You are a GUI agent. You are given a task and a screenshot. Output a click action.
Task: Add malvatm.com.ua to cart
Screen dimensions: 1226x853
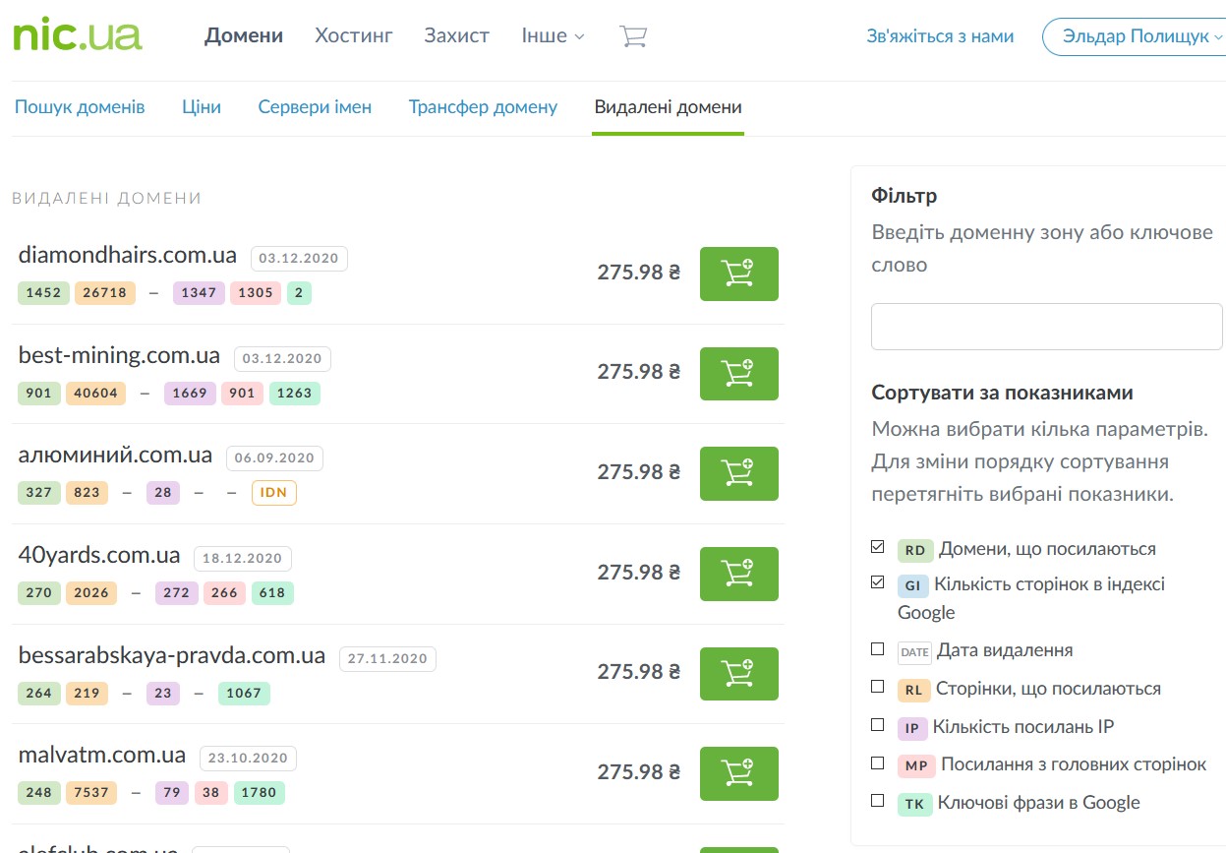[x=738, y=772]
